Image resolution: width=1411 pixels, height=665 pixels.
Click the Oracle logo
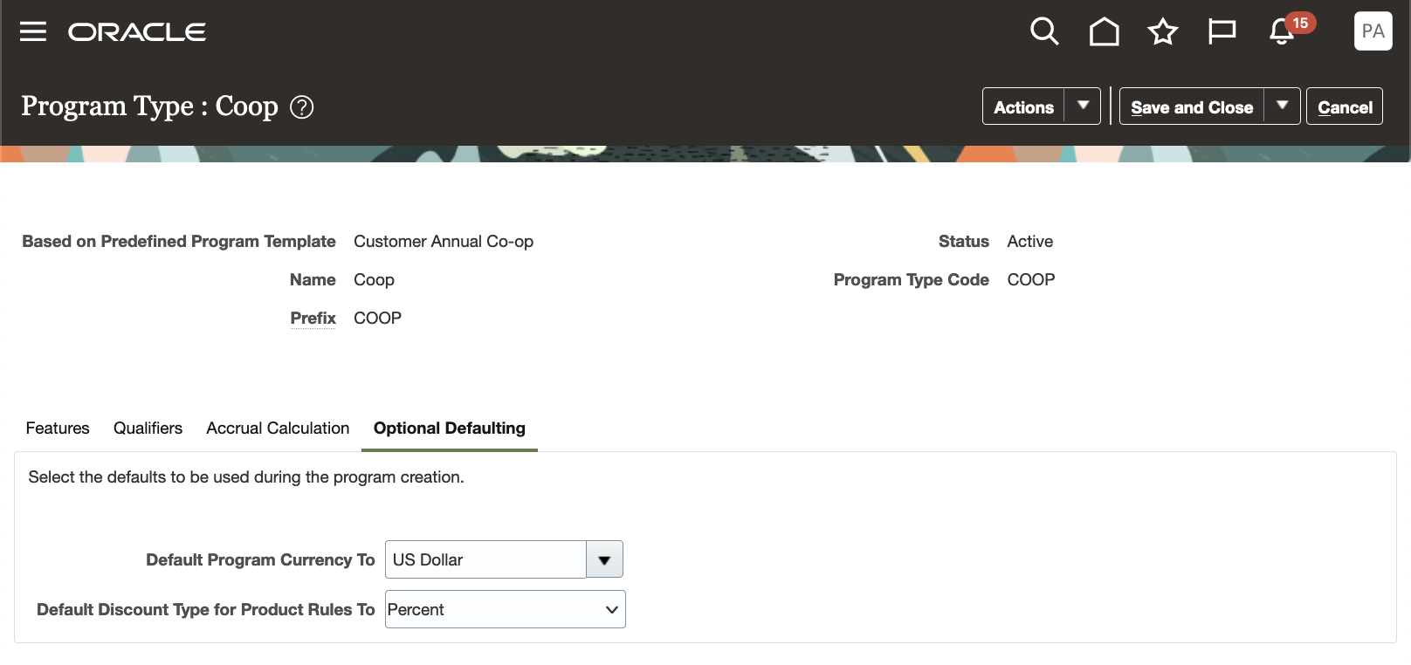(x=136, y=31)
